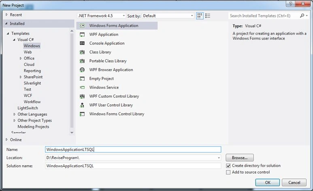This screenshot has height=191, width=313.
Task: Expand the Other Project Types node
Action: [x=14, y=120]
